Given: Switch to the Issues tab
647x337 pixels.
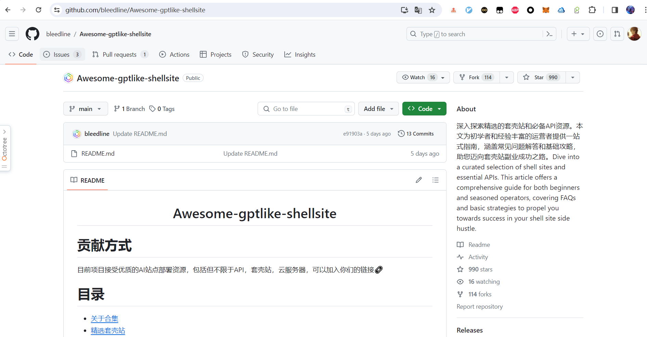Looking at the screenshot, I should click(62, 54).
